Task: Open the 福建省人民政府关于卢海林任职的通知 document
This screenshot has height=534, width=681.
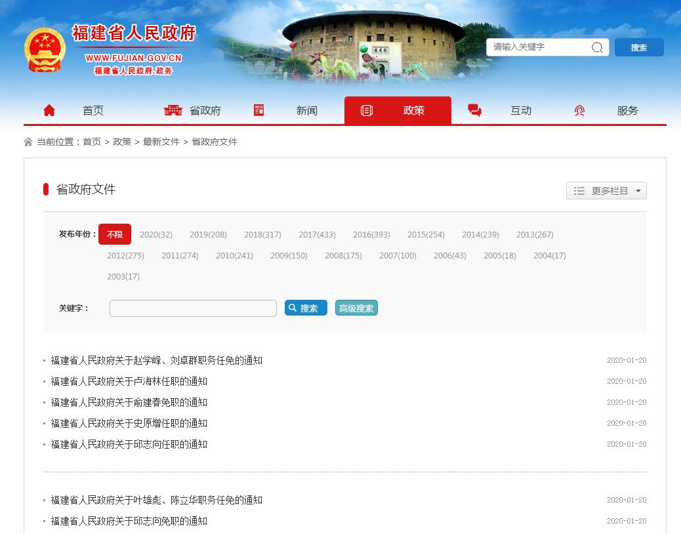Action: pyautogui.click(x=129, y=381)
